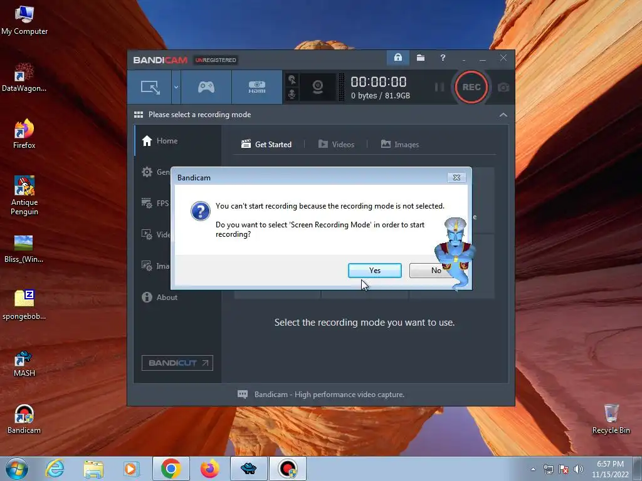This screenshot has height=481, width=642.
Task: Click the red REC button
Action: coord(471,87)
